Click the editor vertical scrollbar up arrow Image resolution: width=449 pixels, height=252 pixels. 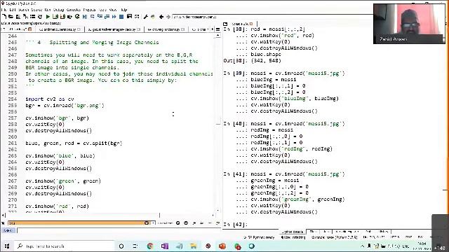(218, 36)
